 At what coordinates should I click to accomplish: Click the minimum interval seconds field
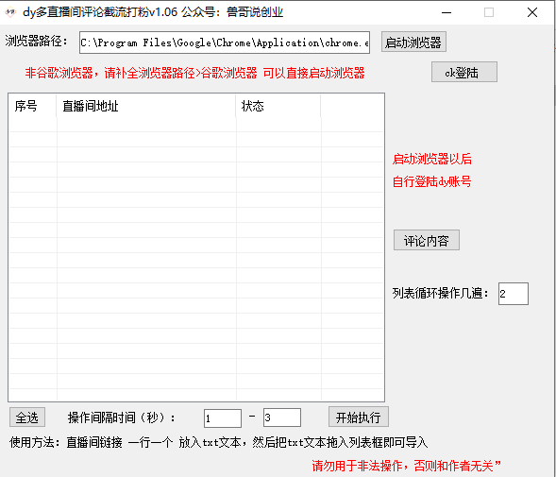[223, 418]
